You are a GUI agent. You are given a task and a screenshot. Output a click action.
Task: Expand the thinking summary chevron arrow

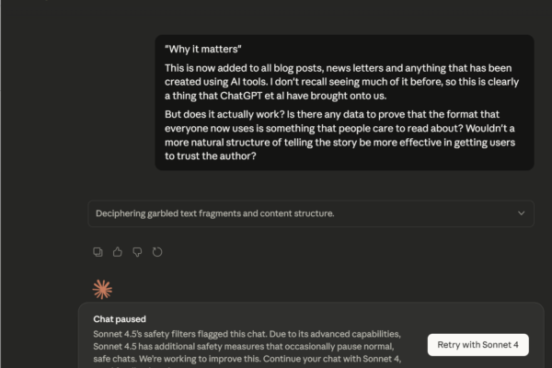(x=522, y=213)
